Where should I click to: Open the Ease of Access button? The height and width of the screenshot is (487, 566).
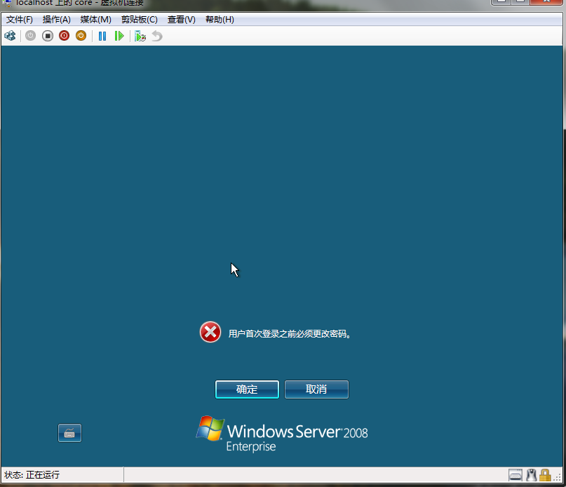click(x=69, y=433)
